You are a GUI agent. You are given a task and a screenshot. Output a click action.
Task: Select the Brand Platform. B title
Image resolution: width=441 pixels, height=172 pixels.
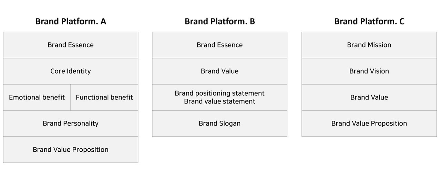(220, 21)
